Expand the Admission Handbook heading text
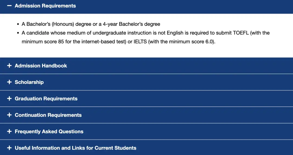Screen dimensions: 293x155 coord(41,66)
